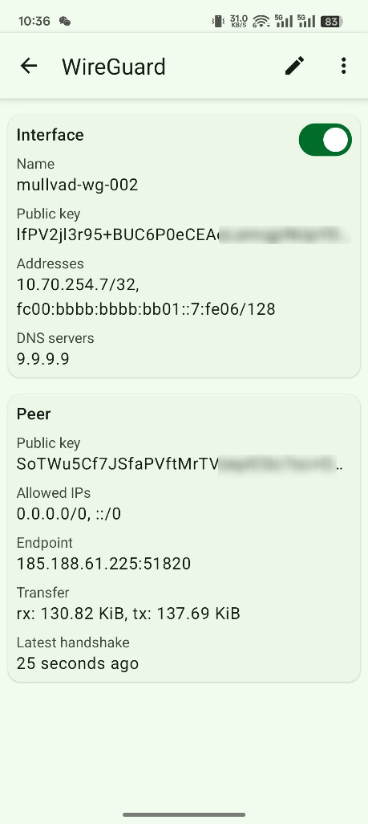Tap the back arrow icon
The height and width of the screenshot is (824, 368).
tap(29, 66)
